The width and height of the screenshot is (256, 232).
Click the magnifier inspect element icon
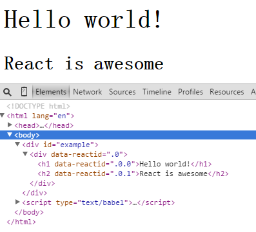[x=7, y=92]
